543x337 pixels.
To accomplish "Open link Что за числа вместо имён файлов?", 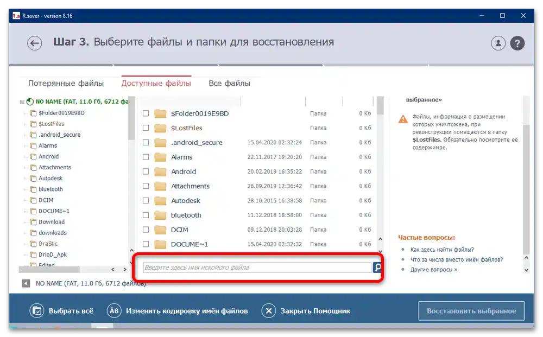I will pos(457,259).
